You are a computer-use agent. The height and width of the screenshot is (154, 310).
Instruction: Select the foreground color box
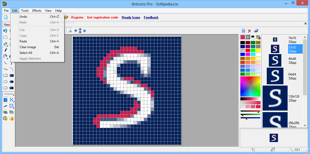click(243, 37)
